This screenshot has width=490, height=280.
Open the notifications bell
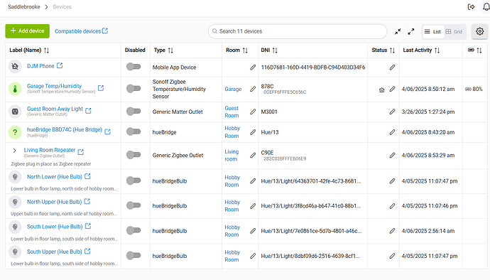[x=486, y=6]
